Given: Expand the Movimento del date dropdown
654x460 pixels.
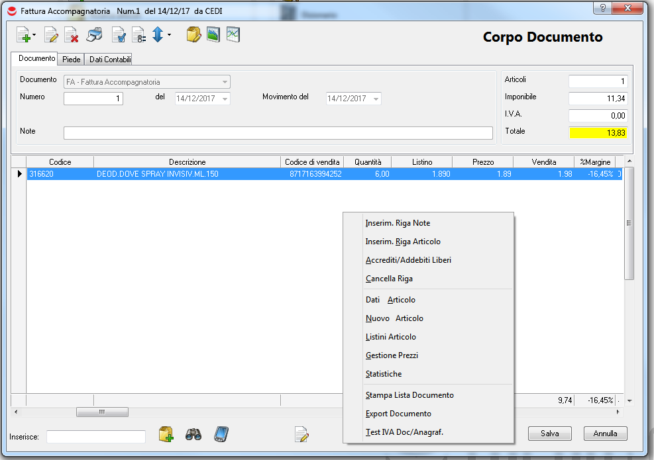Looking at the screenshot, I should click(x=376, y=99).
